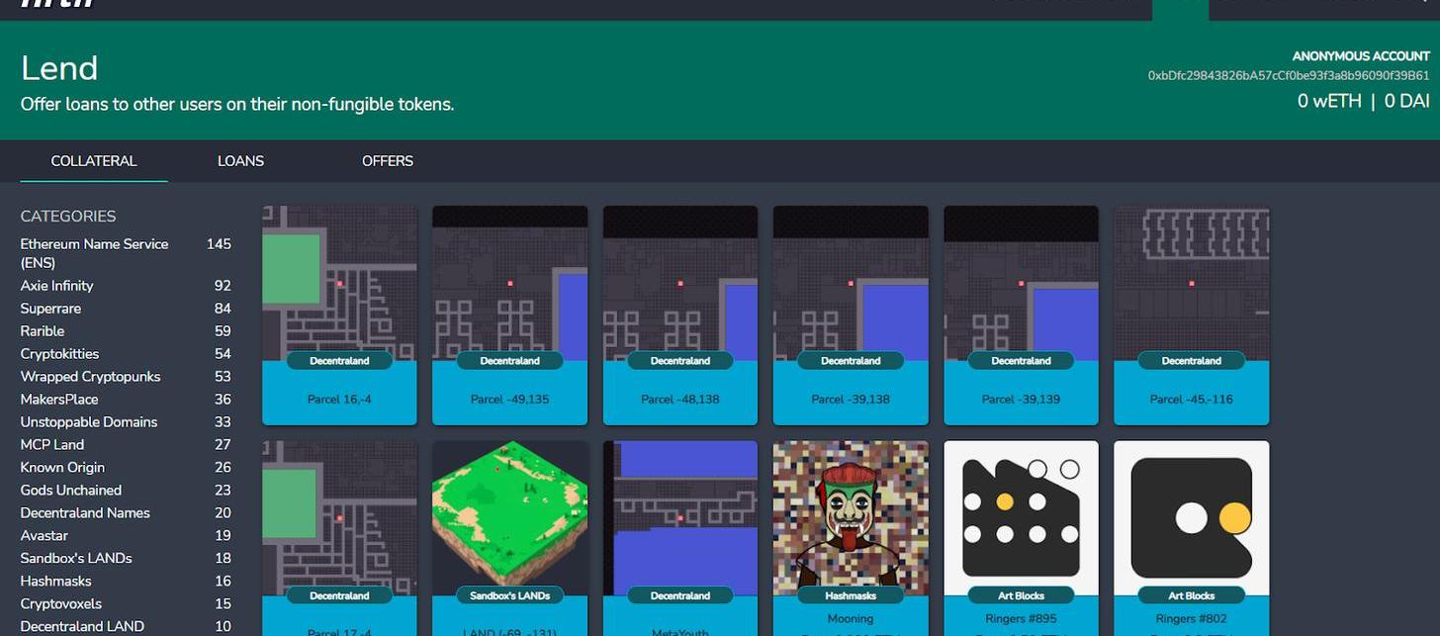This screenshot has width=1440, height=636.
Task: Open Ringers #895 Art Blocks image
Action: (1021, 514)
